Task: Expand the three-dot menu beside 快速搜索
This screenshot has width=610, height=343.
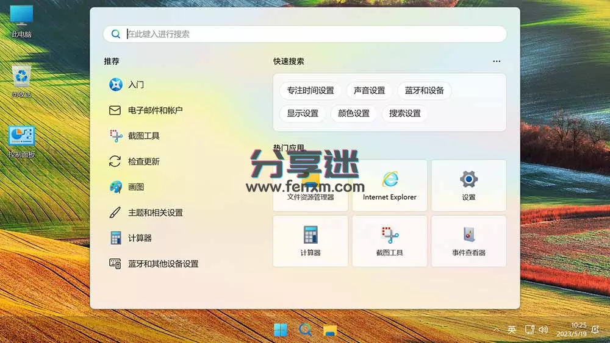Action: pyautogui.click(x=497, y=62)
